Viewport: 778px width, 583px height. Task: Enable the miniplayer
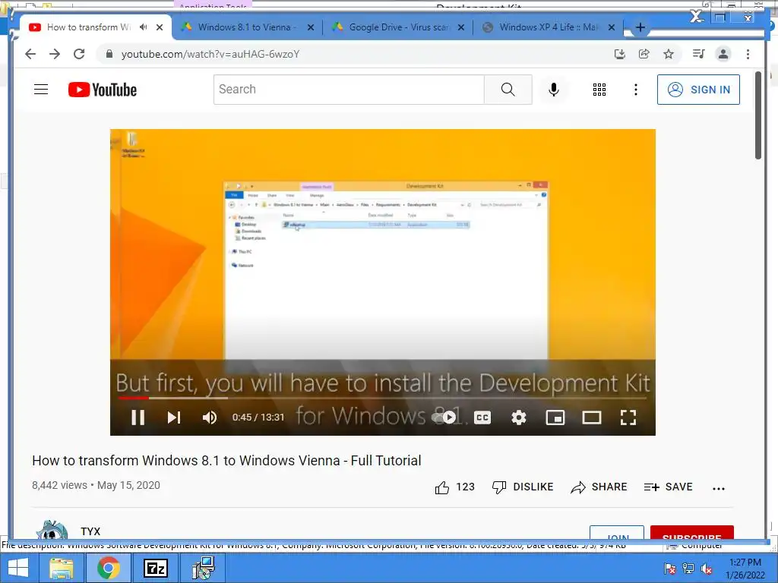[555, 418]
